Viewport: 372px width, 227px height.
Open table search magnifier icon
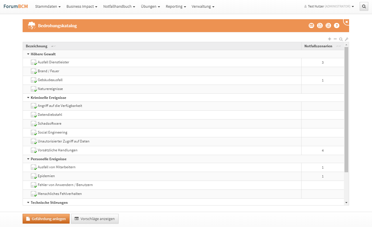pos(341,39)
